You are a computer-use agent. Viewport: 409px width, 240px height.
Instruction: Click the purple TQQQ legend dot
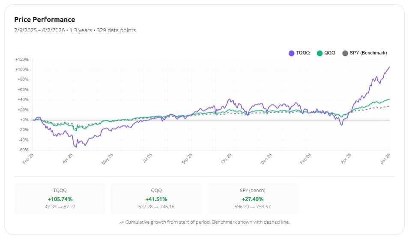[x=291, y=53]
